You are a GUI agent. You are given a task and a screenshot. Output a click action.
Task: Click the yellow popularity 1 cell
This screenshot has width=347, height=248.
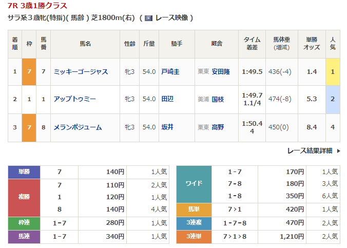[333, 71]
